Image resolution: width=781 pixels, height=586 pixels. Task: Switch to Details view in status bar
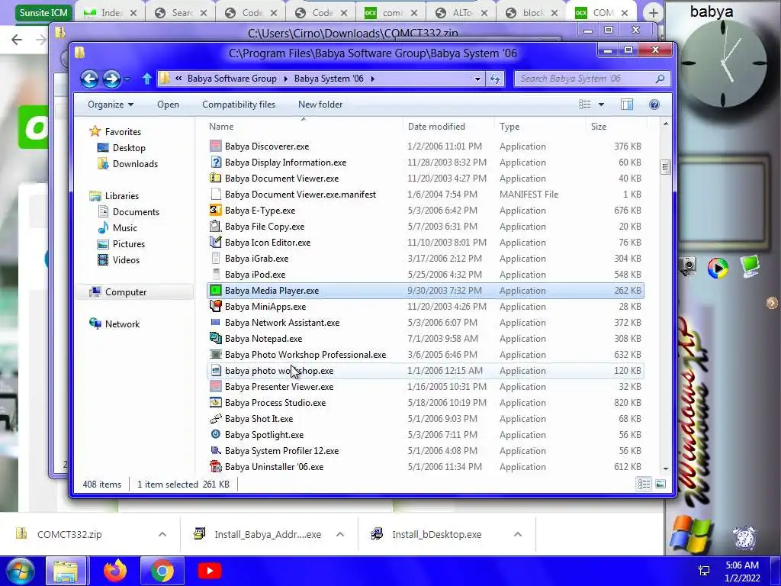644,484
